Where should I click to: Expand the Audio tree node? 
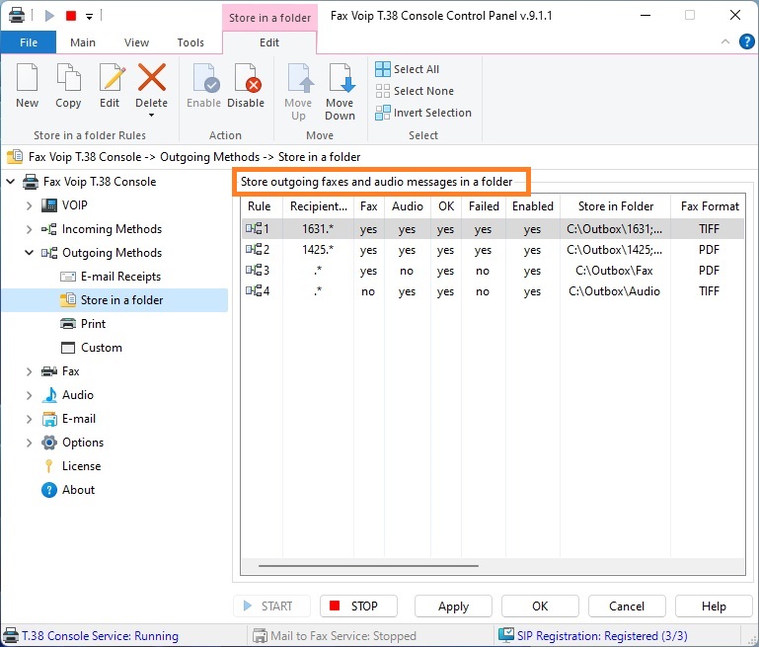pos(29,395)
